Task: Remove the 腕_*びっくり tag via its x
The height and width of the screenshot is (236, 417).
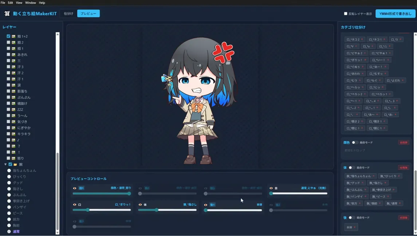Action: [x=399, y=176]
